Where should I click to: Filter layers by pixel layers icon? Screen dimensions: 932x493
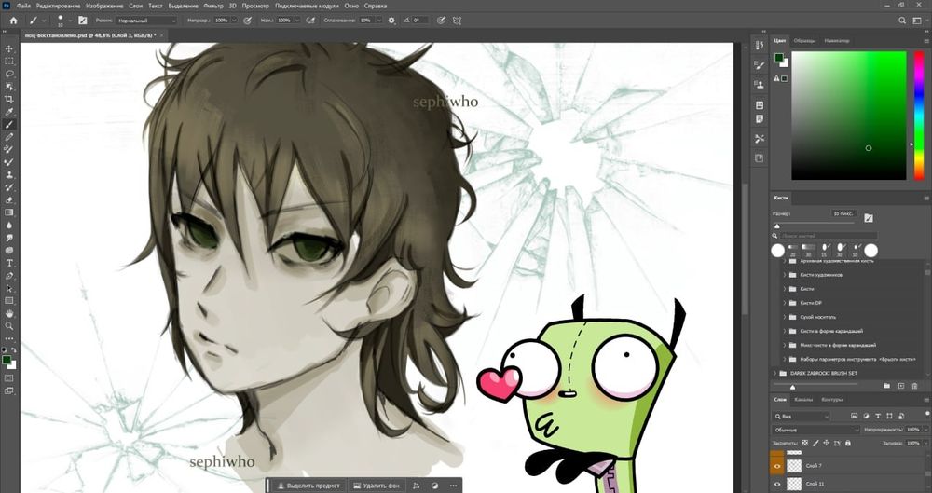click(854, 417)
